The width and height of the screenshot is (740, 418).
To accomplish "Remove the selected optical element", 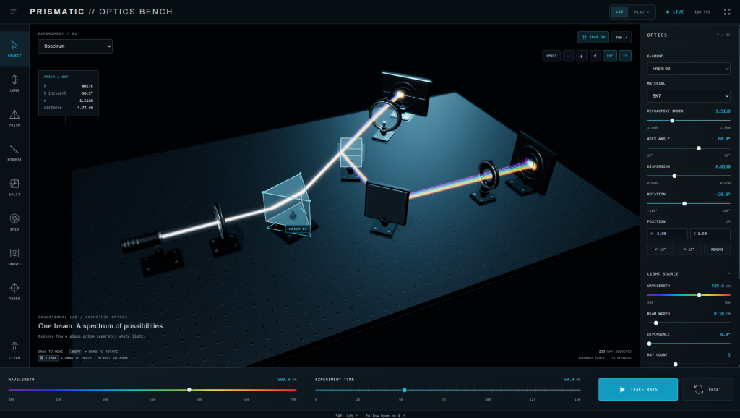I will (x=718, y=249).
